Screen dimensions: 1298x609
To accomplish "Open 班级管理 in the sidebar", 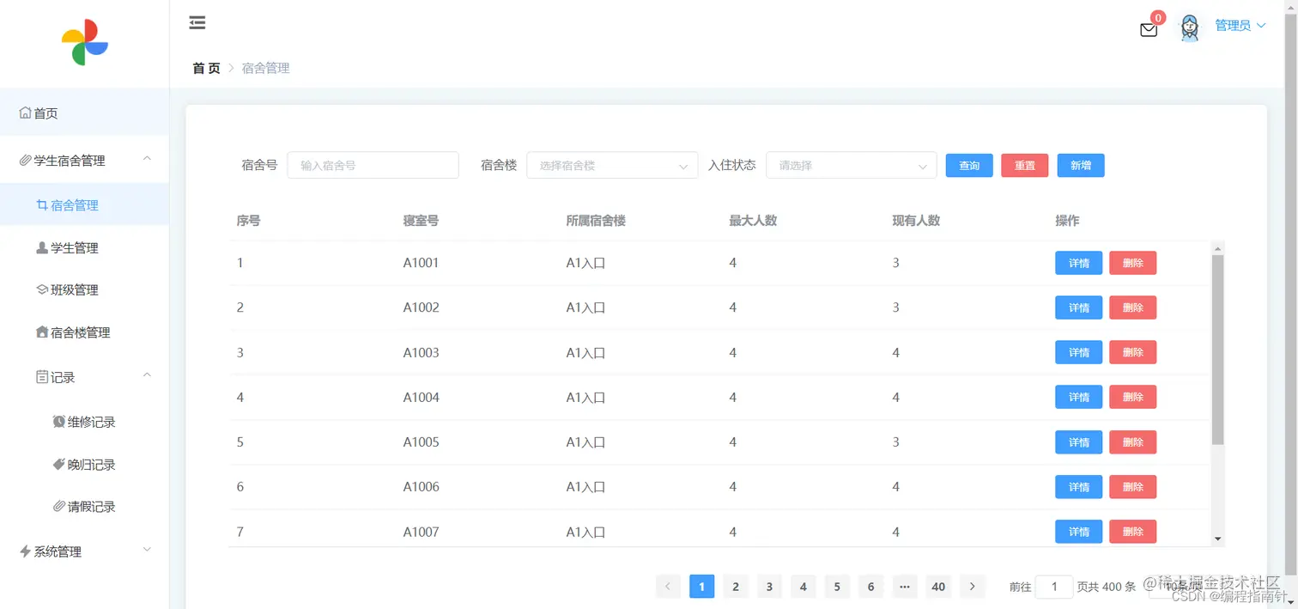I will (x=84, y=289).
